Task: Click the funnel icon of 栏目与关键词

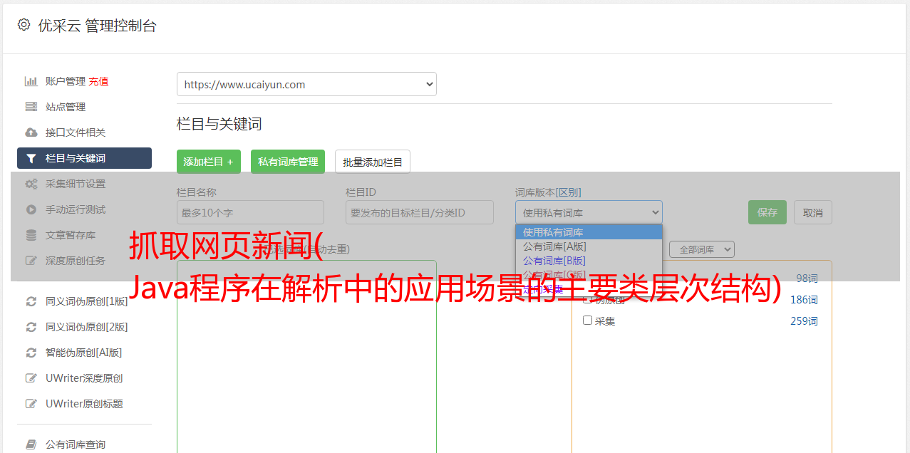Action: coord(31,158)
